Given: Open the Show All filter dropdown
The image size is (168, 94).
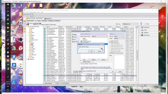Looking at the screenshot, I should click(x=99, y=36).
